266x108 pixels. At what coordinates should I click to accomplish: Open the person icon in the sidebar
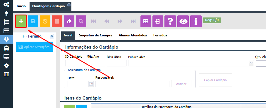coord(6,13)
